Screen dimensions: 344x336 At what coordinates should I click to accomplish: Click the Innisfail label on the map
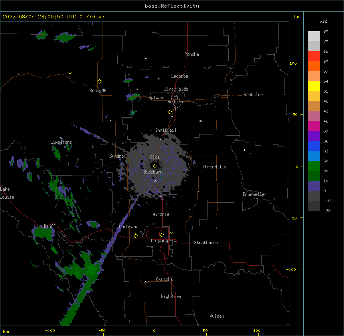click(x=166, y=130)
